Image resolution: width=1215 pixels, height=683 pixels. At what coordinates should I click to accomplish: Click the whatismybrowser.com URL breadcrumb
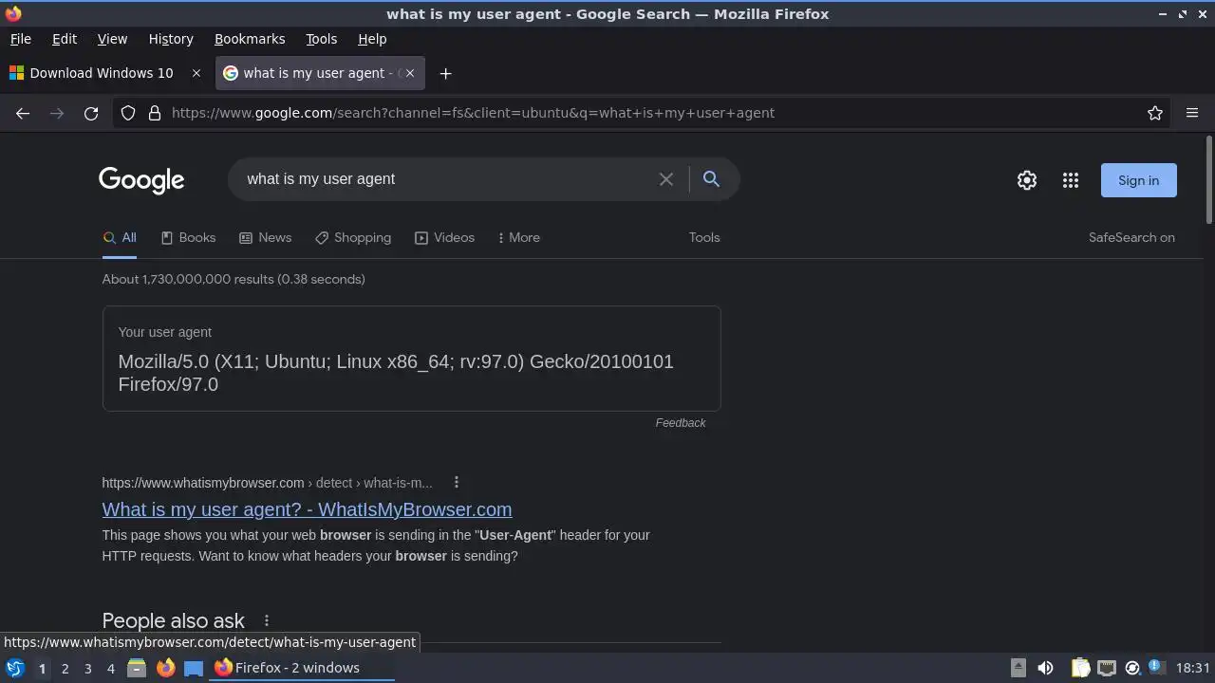[x=267, y=483]
